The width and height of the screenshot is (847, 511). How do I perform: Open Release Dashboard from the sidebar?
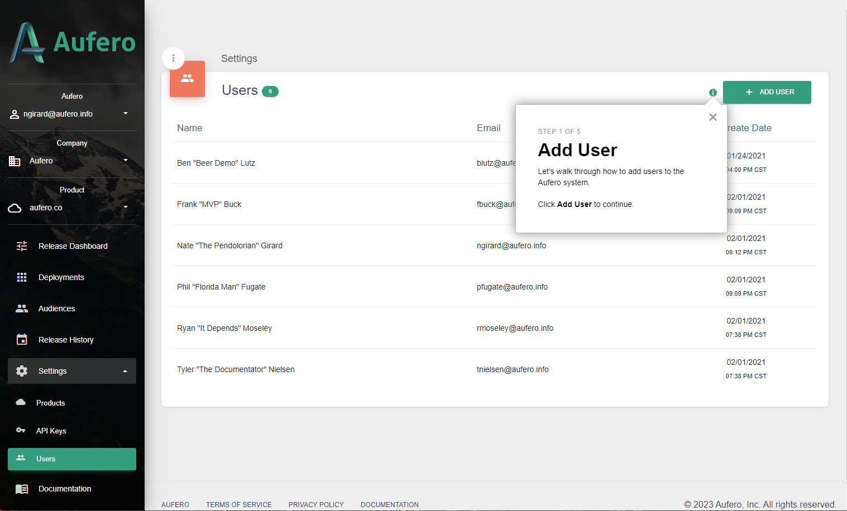tap(72, 246)
